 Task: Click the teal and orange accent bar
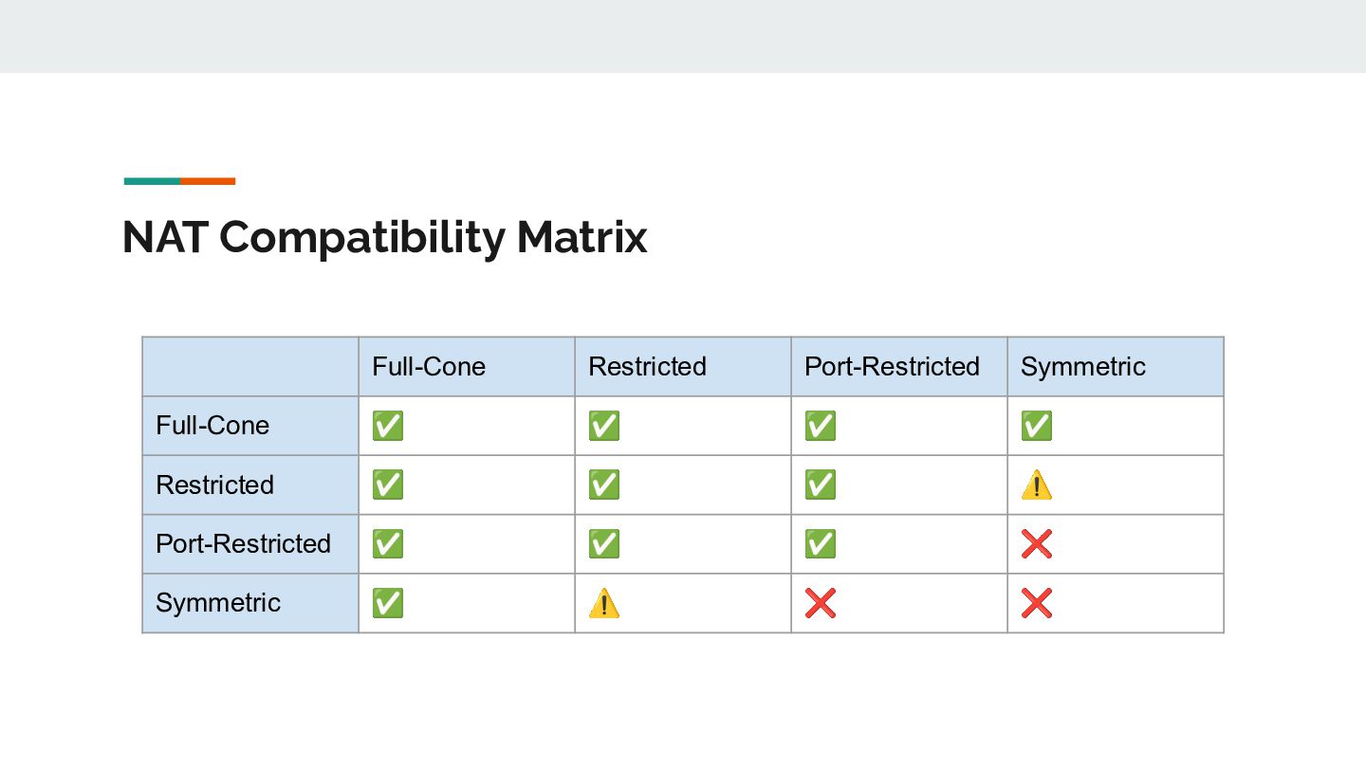pyautogui.click(x=179, y=181)
